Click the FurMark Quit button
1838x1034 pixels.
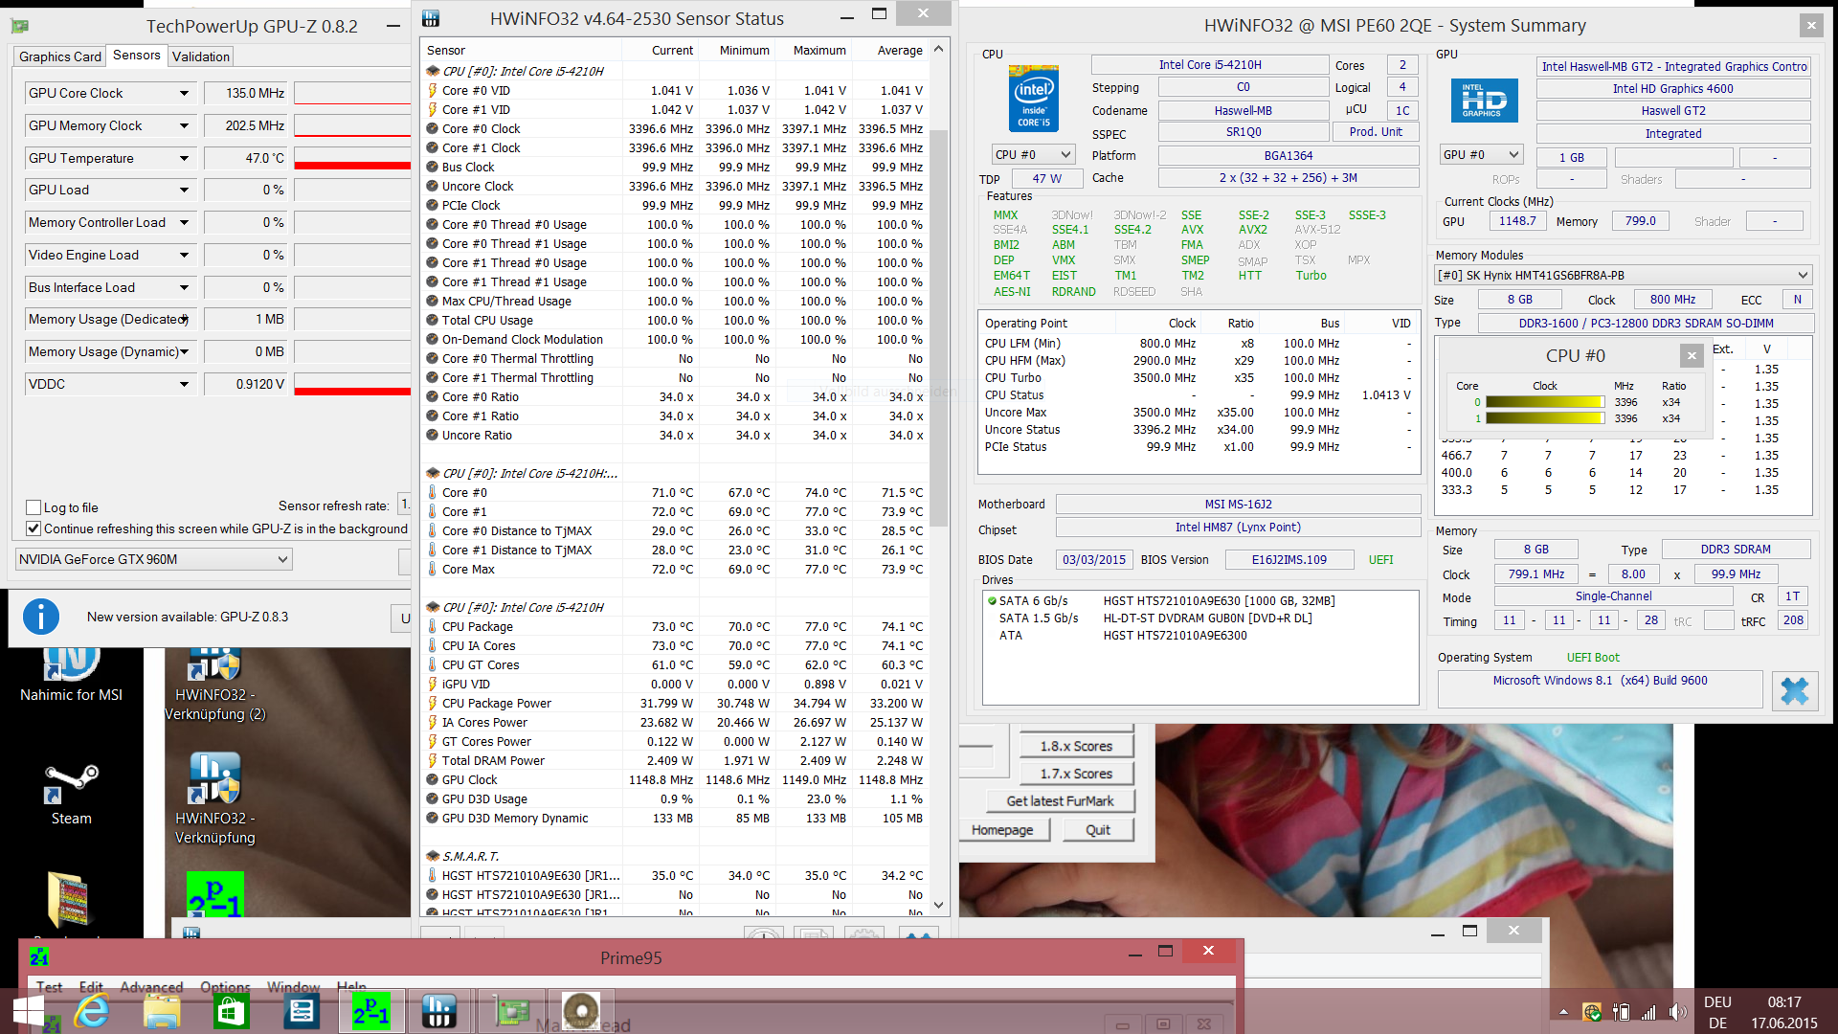pyautogui.click(x=1098, y=830)
